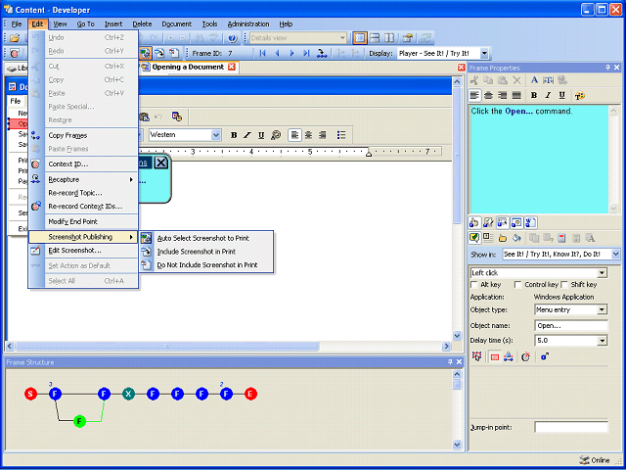This screenshot has height=470, width=626.
Task: Click the red action area rectangle icon
Action: click(x=495, y=356)
